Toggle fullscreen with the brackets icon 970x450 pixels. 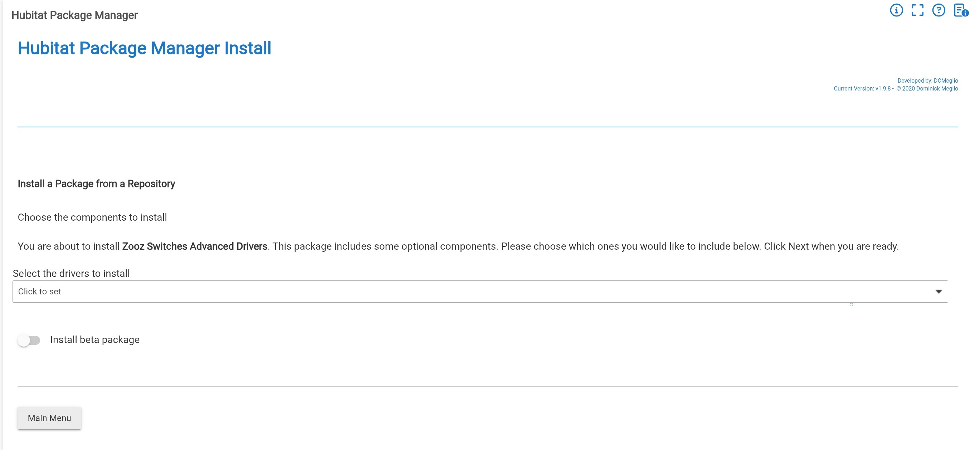(917, 10)
